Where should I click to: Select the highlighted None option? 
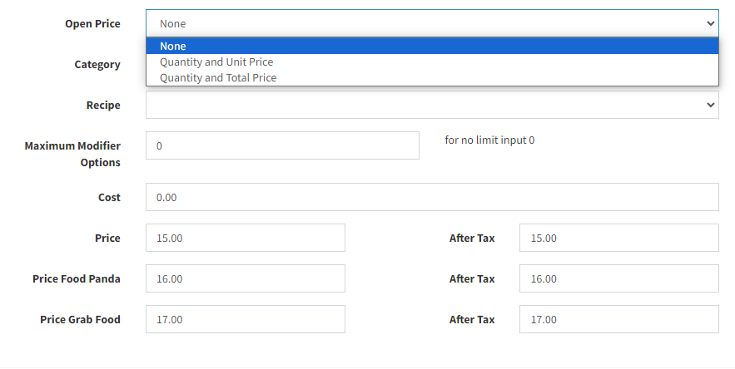pos(432,46)
